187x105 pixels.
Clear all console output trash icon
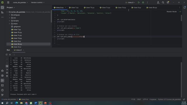[7, 76]
